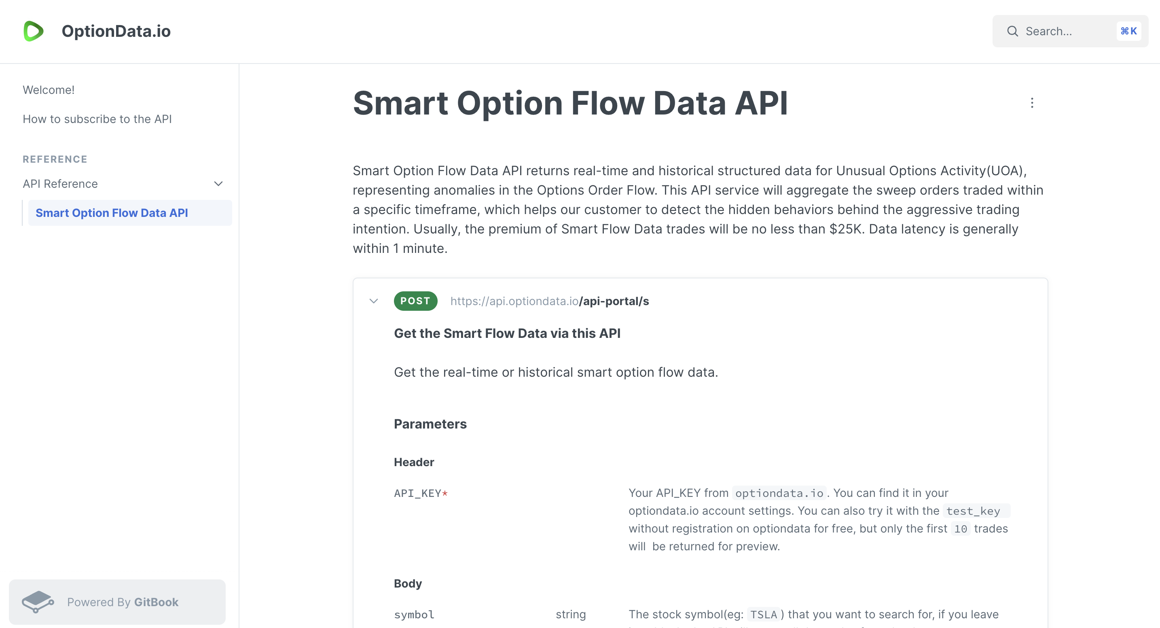The height and width of the screenshot is (628, 1160).
Task: Select Smart Option Flow Data API page
Action: [x=112, y=212]
